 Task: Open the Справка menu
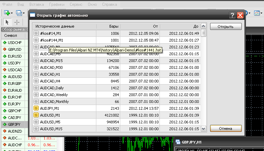click(x=109, y=4)
